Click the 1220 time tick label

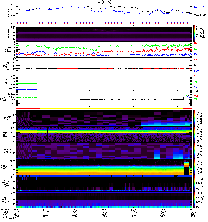[x=45, y=216]
